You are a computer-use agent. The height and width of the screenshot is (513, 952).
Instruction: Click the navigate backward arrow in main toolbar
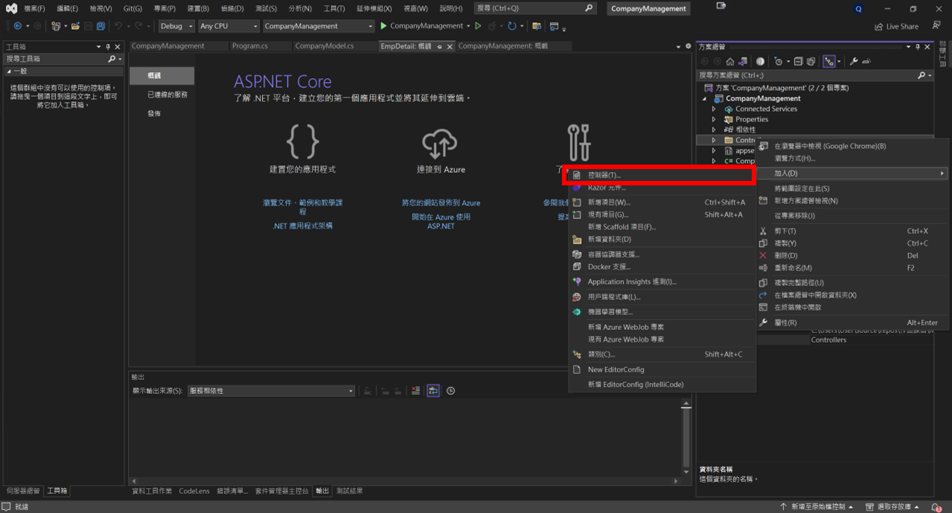coord(18,26)
